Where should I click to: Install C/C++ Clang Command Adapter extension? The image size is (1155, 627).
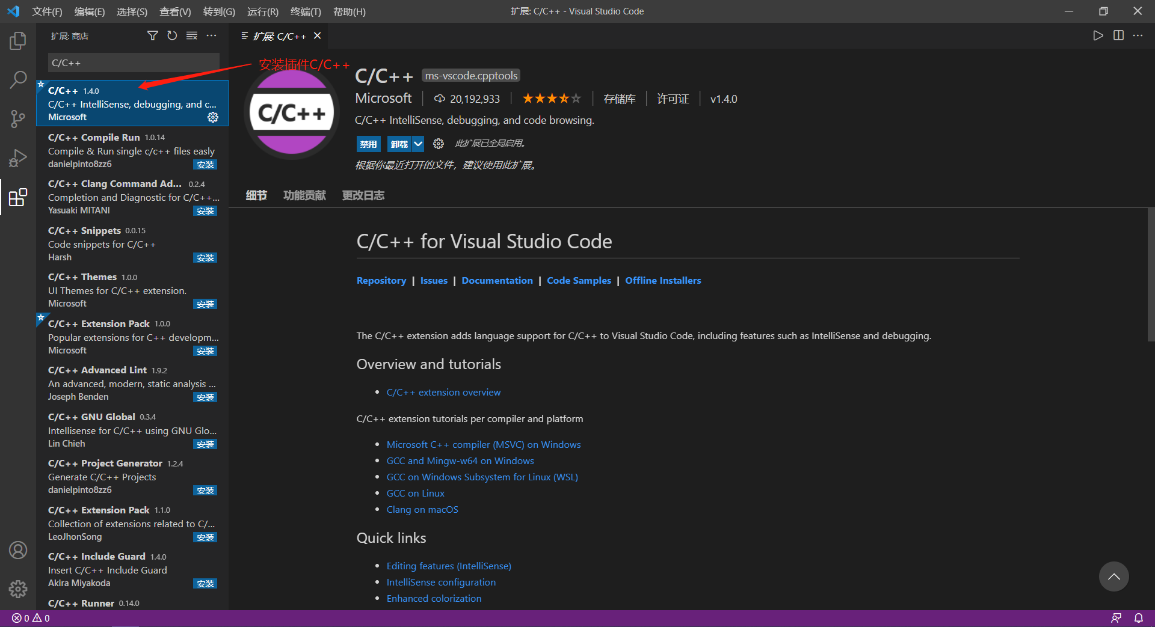point(205,211)
